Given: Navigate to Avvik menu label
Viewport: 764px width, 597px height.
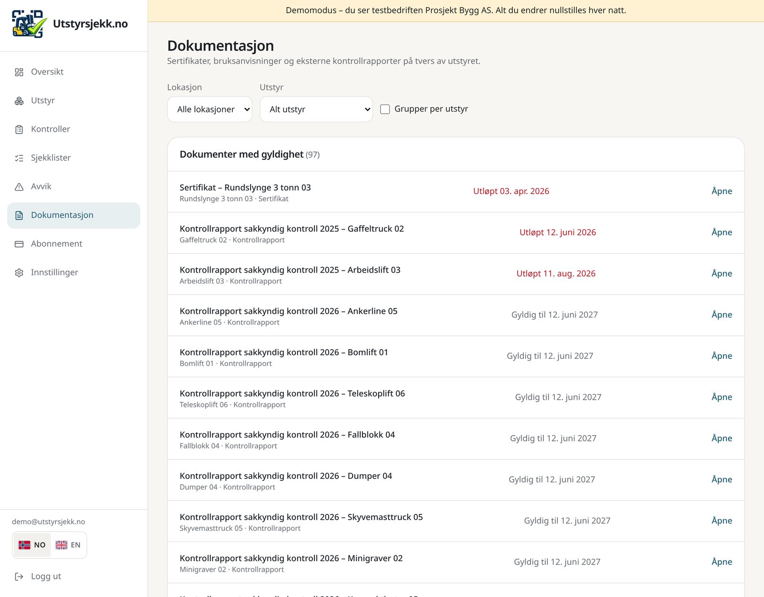Looking at the screenshot, I should click(41, 186).
